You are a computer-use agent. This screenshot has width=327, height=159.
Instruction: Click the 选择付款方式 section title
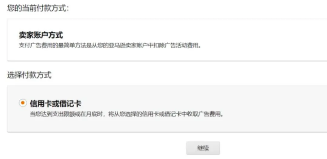pos(29,75)
